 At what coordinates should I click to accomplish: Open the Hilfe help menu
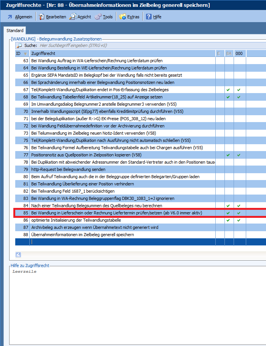click(x=154, y=17)
